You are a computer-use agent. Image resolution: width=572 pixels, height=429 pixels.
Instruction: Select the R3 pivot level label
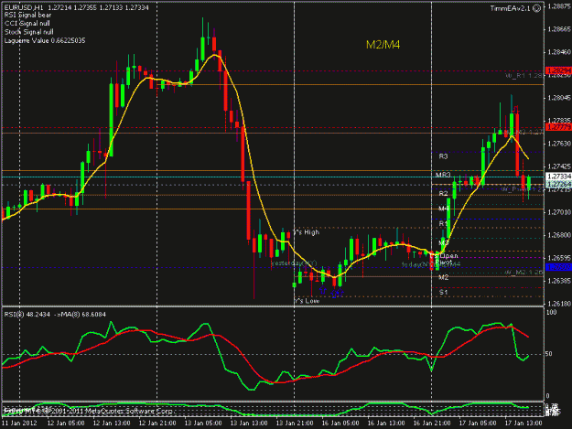pyautogui.click(x=443, y=156)
